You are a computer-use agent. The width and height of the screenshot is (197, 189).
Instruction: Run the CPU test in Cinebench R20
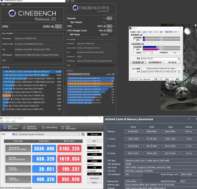pos(58,27)
